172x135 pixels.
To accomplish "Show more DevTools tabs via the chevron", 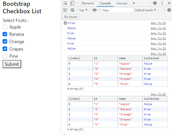I will click(x=134, y=3).
